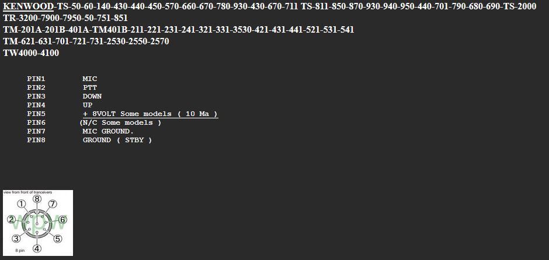Click the '8 pin' label in diagram
Image resolution: width=549 pixels, height=260 pixels.
20,251
